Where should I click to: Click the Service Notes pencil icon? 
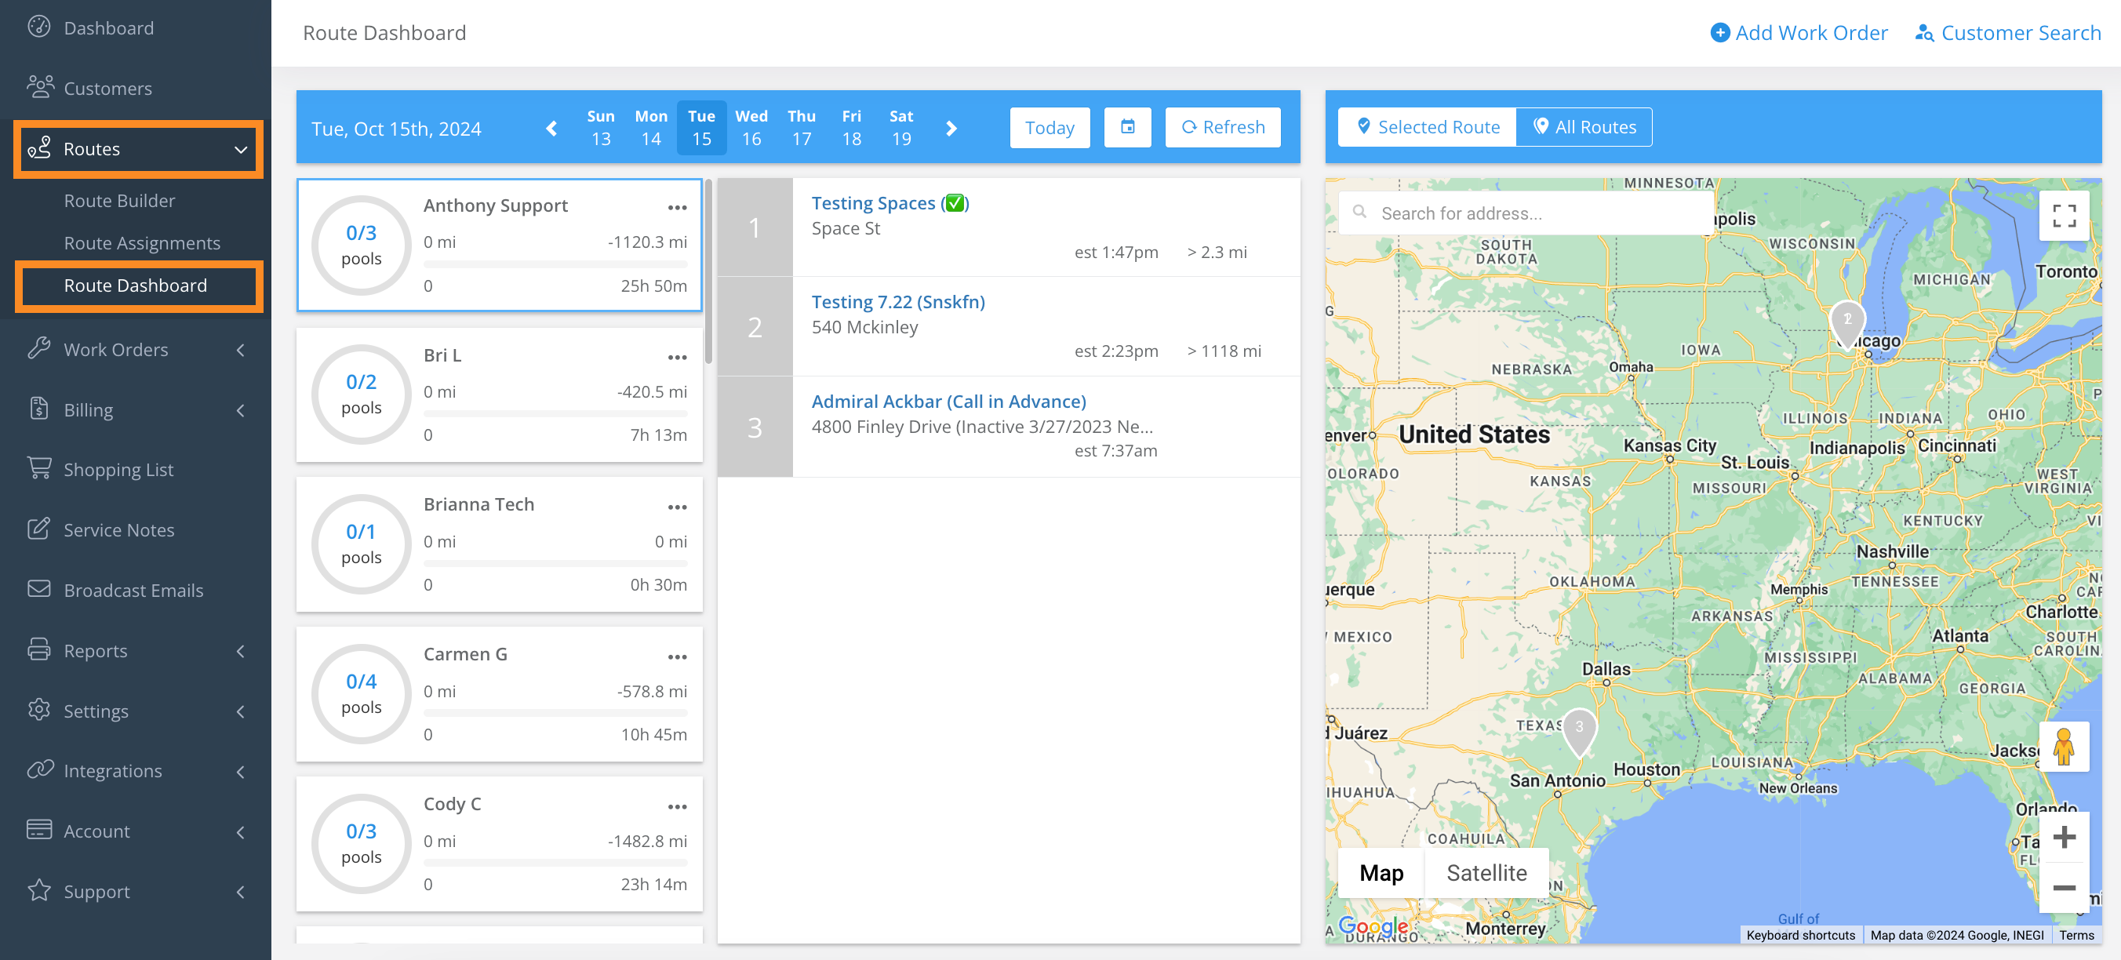[38, 529]
